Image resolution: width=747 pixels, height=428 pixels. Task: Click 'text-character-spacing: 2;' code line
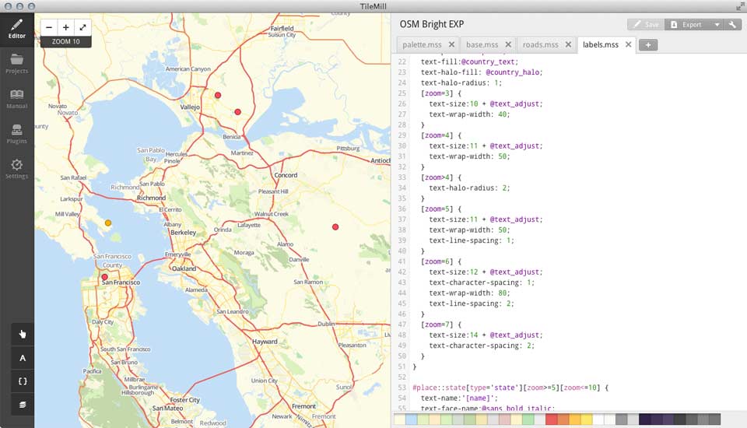482,346
